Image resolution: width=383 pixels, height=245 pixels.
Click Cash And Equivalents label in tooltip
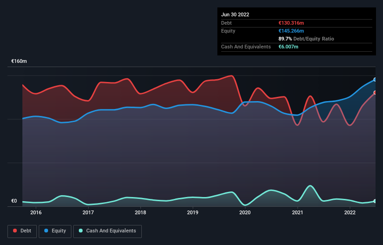coord(246,47)
